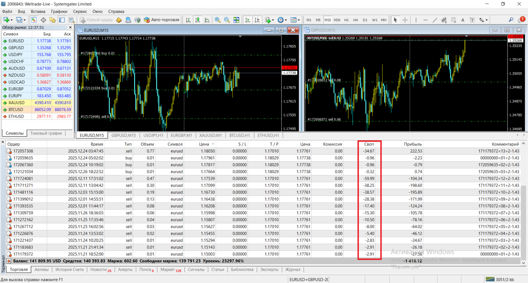Image resolution: width=528 pixels, height=283 pixels.
Task: Open the Графики menu
Action: coord(59,11)
